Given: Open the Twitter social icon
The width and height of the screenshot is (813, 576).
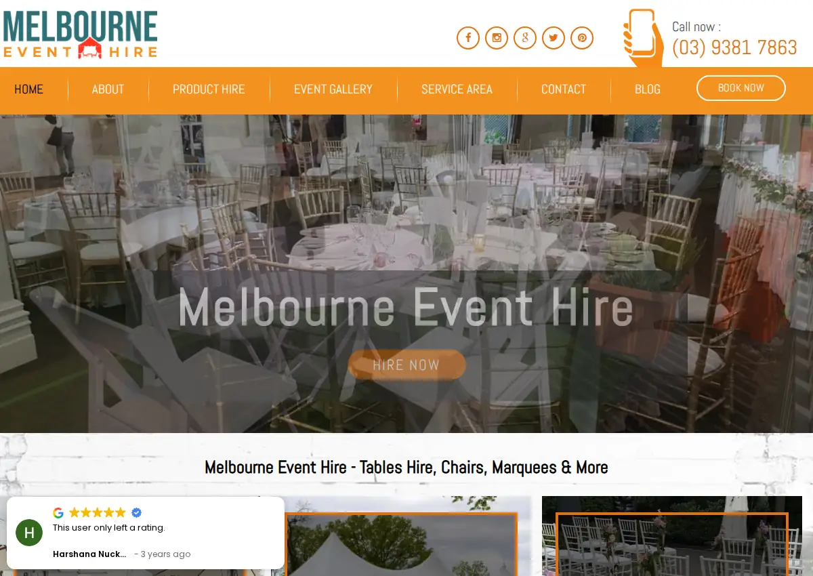Looking at the screenshot, I should (554, 38).
